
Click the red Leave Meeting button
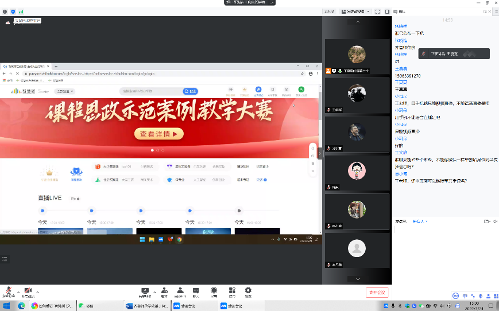(x=377, y=292)
